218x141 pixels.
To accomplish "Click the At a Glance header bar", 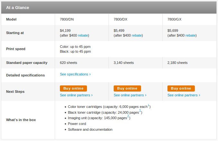I will pos(109,7).
